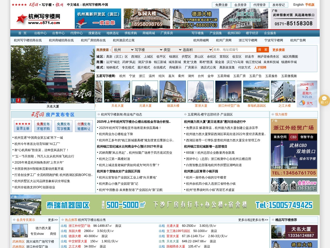
Task: Click the floating chat bubble widget
Action: pos(324,100)
